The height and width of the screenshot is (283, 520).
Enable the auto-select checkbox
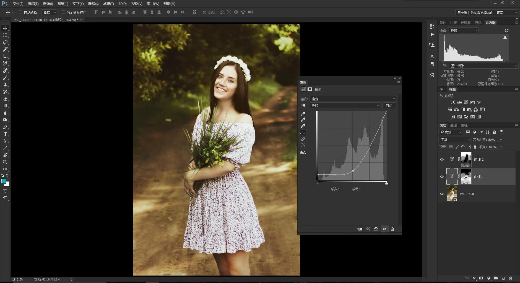20,12
